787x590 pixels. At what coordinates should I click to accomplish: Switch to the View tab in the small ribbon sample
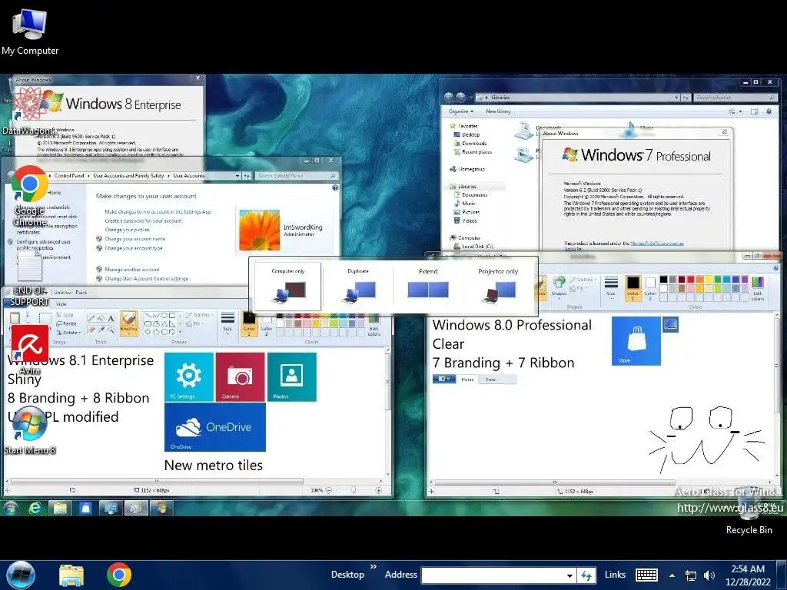pos(490,380)
